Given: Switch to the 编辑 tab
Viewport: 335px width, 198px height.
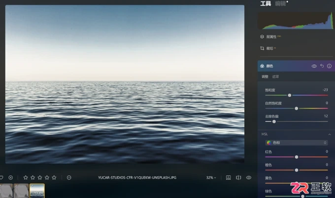Looking at the screenshot, I should pos(280,3).
